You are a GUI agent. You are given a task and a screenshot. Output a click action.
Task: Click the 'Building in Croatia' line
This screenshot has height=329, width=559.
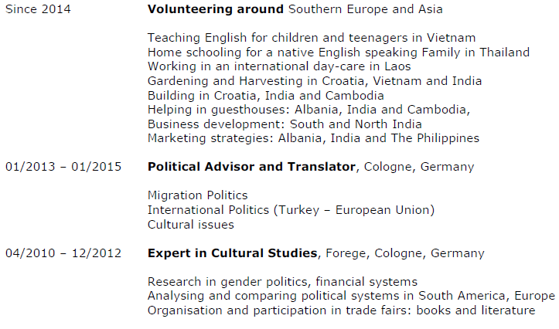265,96
